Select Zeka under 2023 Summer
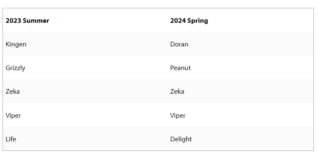The image size is (318, 155). (x=12, y=92)
